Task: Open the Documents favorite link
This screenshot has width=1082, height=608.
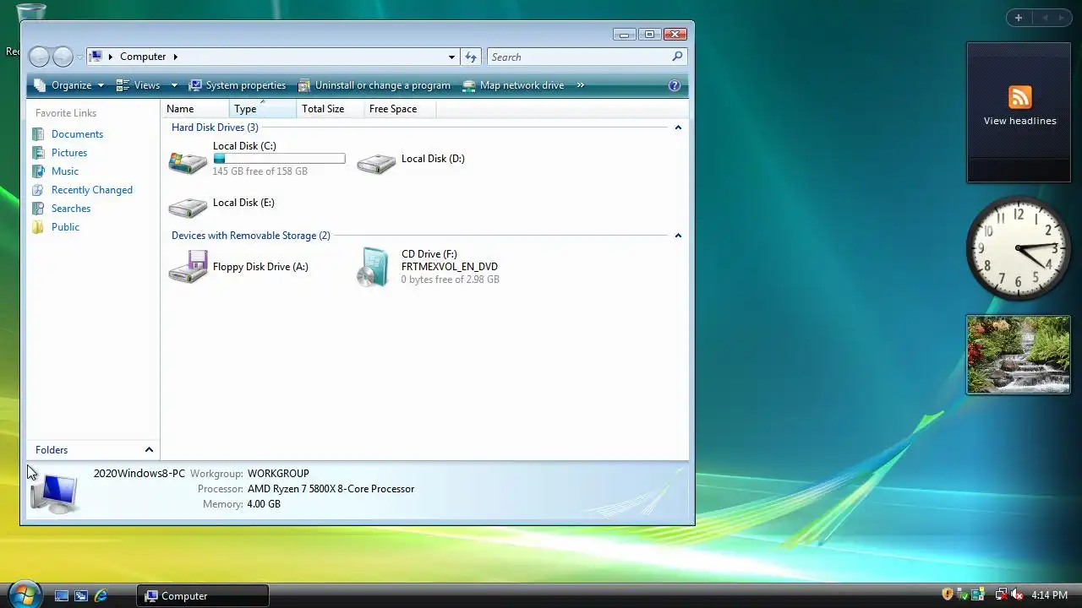Action: tap(77, 134)
